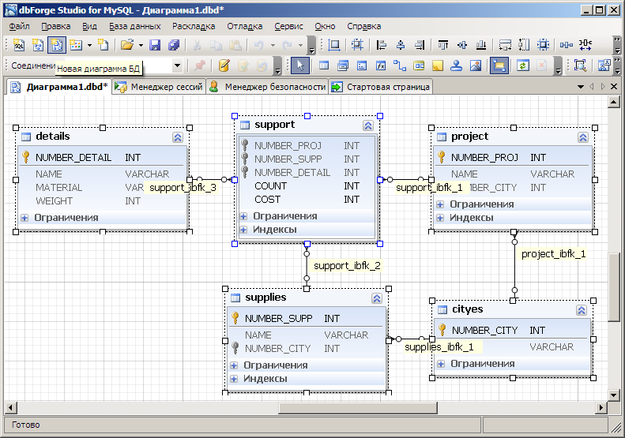Viewport: 625px width, 438px height.
Task: Open the База данных menu
Action: [x=134, y=26]
